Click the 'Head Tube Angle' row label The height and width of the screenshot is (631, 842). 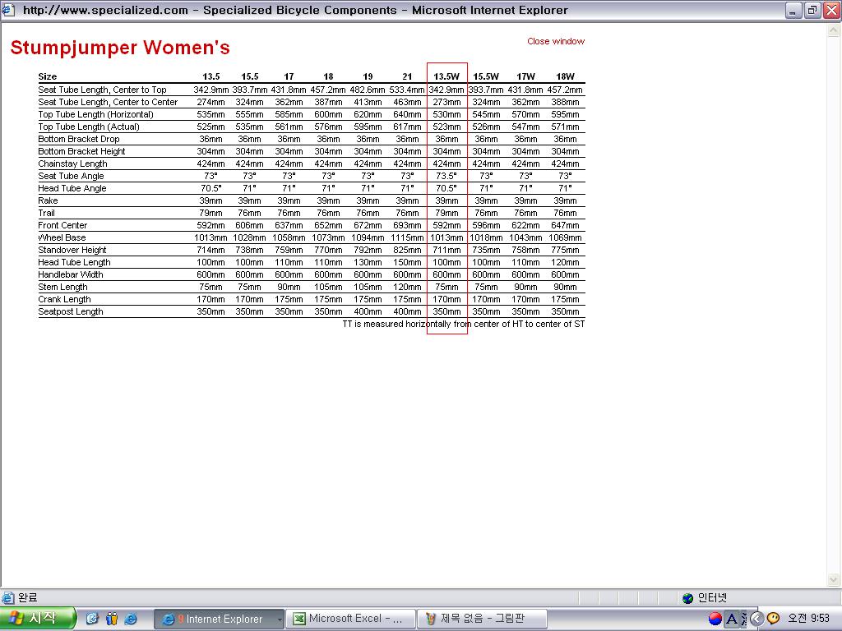[72, 188]
